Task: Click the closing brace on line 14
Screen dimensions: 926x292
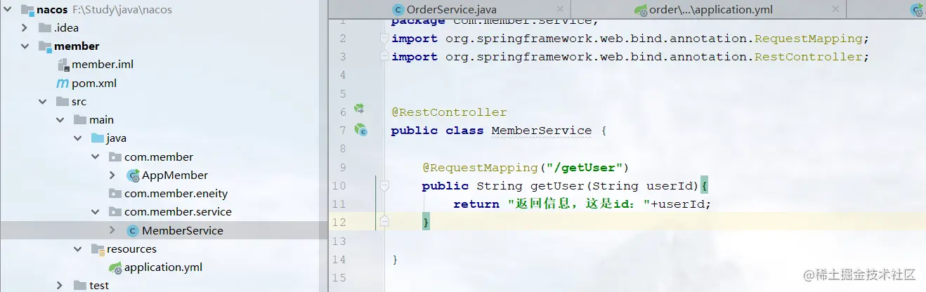Action: coord(395,260)
